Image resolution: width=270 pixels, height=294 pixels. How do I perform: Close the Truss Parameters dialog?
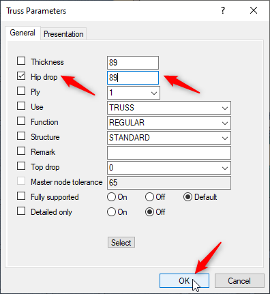pyautogui.click(x=254, y=10)
